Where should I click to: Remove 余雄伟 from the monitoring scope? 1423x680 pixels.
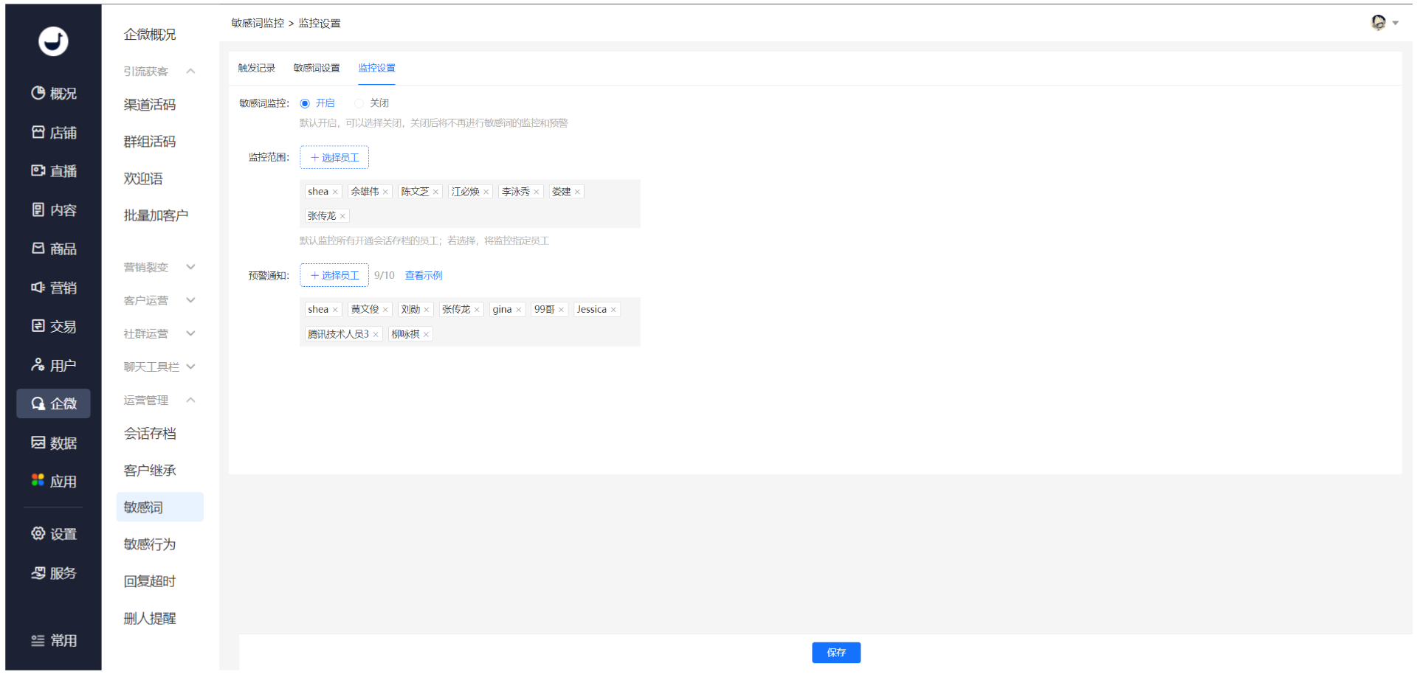point(385,192)
